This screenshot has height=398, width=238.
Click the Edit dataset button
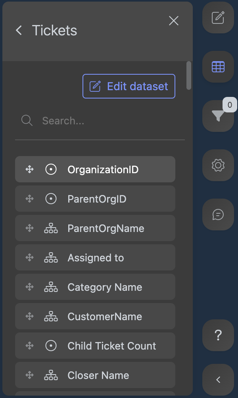tap(129, 86)
